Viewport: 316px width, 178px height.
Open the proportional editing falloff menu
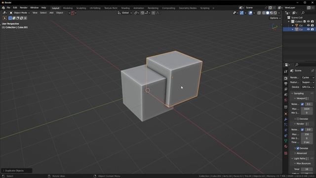click(158, 13)
